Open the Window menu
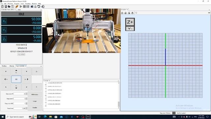Screen dimensions: 211x119 click(x=34, y=4)
